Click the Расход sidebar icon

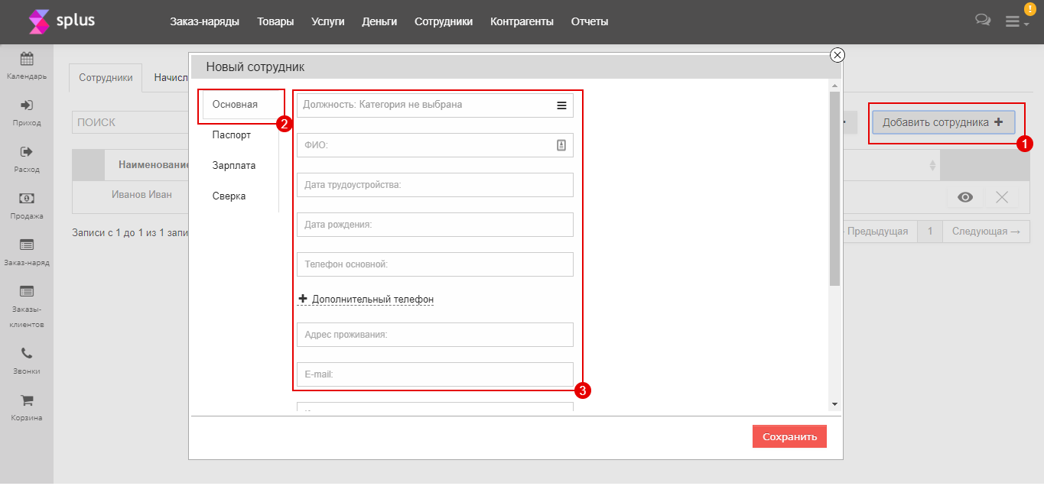tap(26, 152)
